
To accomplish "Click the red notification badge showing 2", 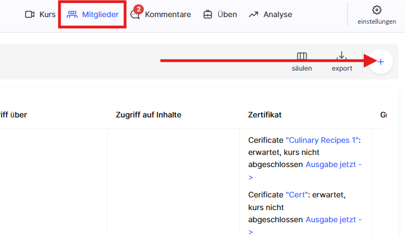I will click(138, 9).
